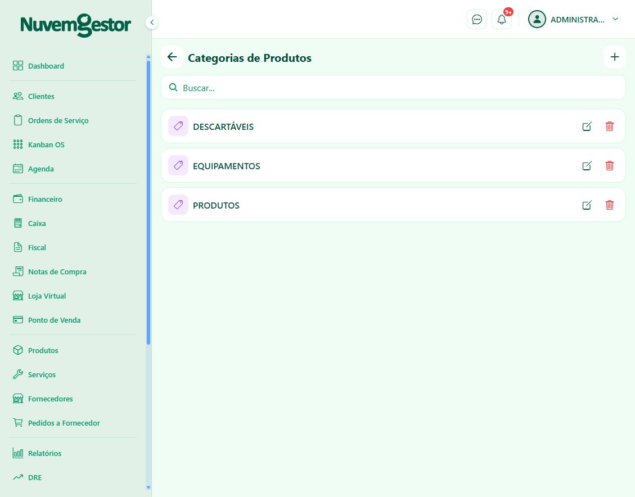Edit the PRODUTOS category
635x497 pixels.
pos(587,205)
